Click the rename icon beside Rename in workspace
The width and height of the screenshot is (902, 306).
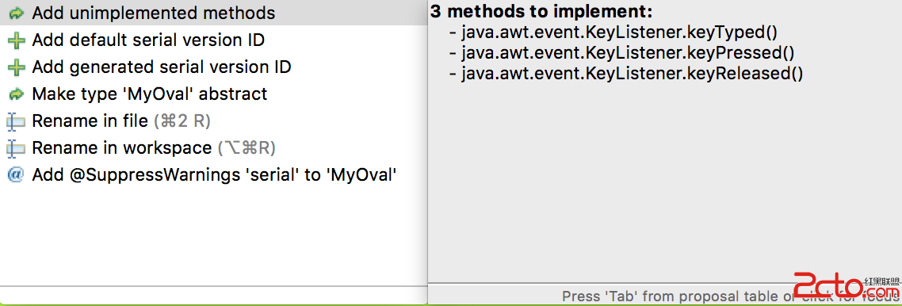pyautogui.click(x=16, y=148)
